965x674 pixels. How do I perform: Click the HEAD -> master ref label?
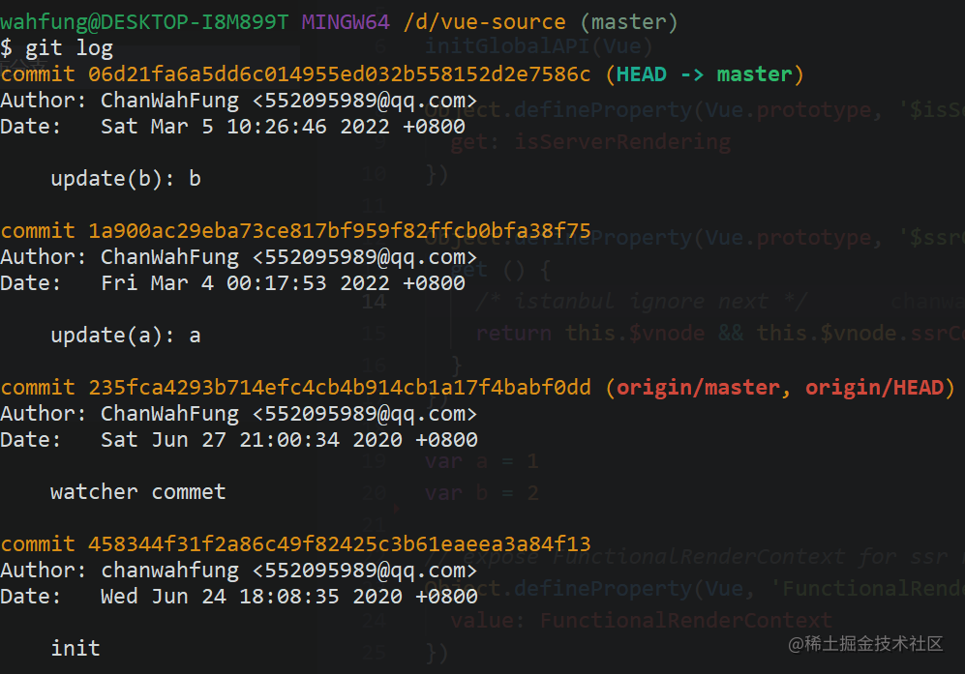point(704,74)
